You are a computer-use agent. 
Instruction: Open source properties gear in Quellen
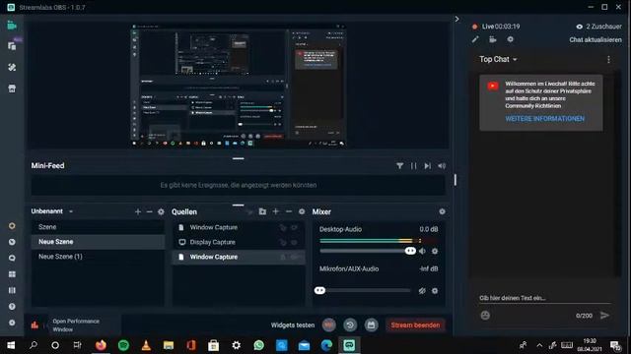pyautogui.click(x=302, y=211)
